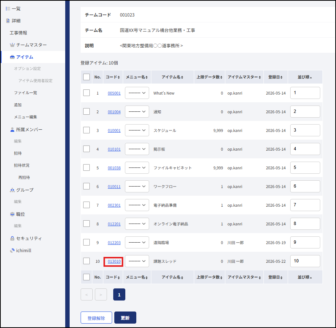Open menu name dropdown for ファイルキャビネット
The height and width of the screenshot is (328, 336).
pos(137,167)
